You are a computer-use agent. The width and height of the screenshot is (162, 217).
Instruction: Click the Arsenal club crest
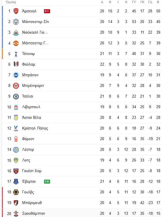point(16,11)
